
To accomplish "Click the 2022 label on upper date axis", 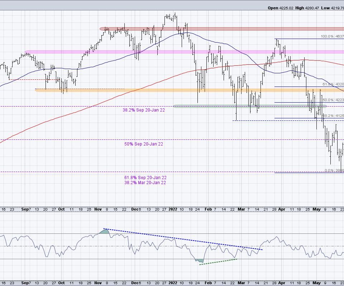I will coord(173,210).
